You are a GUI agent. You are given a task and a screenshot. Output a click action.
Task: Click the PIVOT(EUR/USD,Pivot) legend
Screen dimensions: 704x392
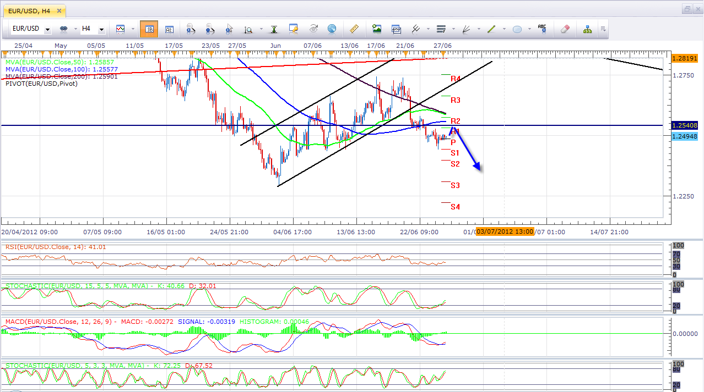(x=41, y=84)
